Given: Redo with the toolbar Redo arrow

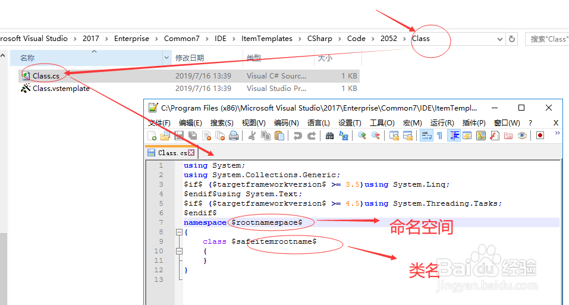Looking at the screenshot, I should (312, 136).
